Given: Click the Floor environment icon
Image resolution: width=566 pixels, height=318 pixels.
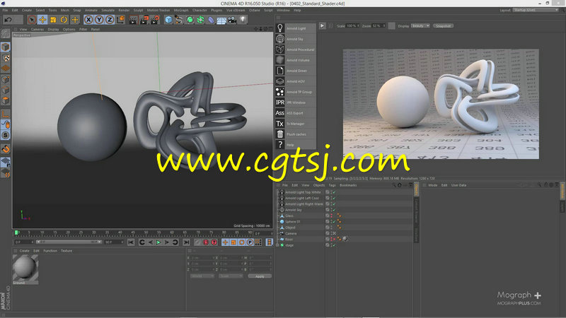Looking at the screenshot, I should 221,20.
